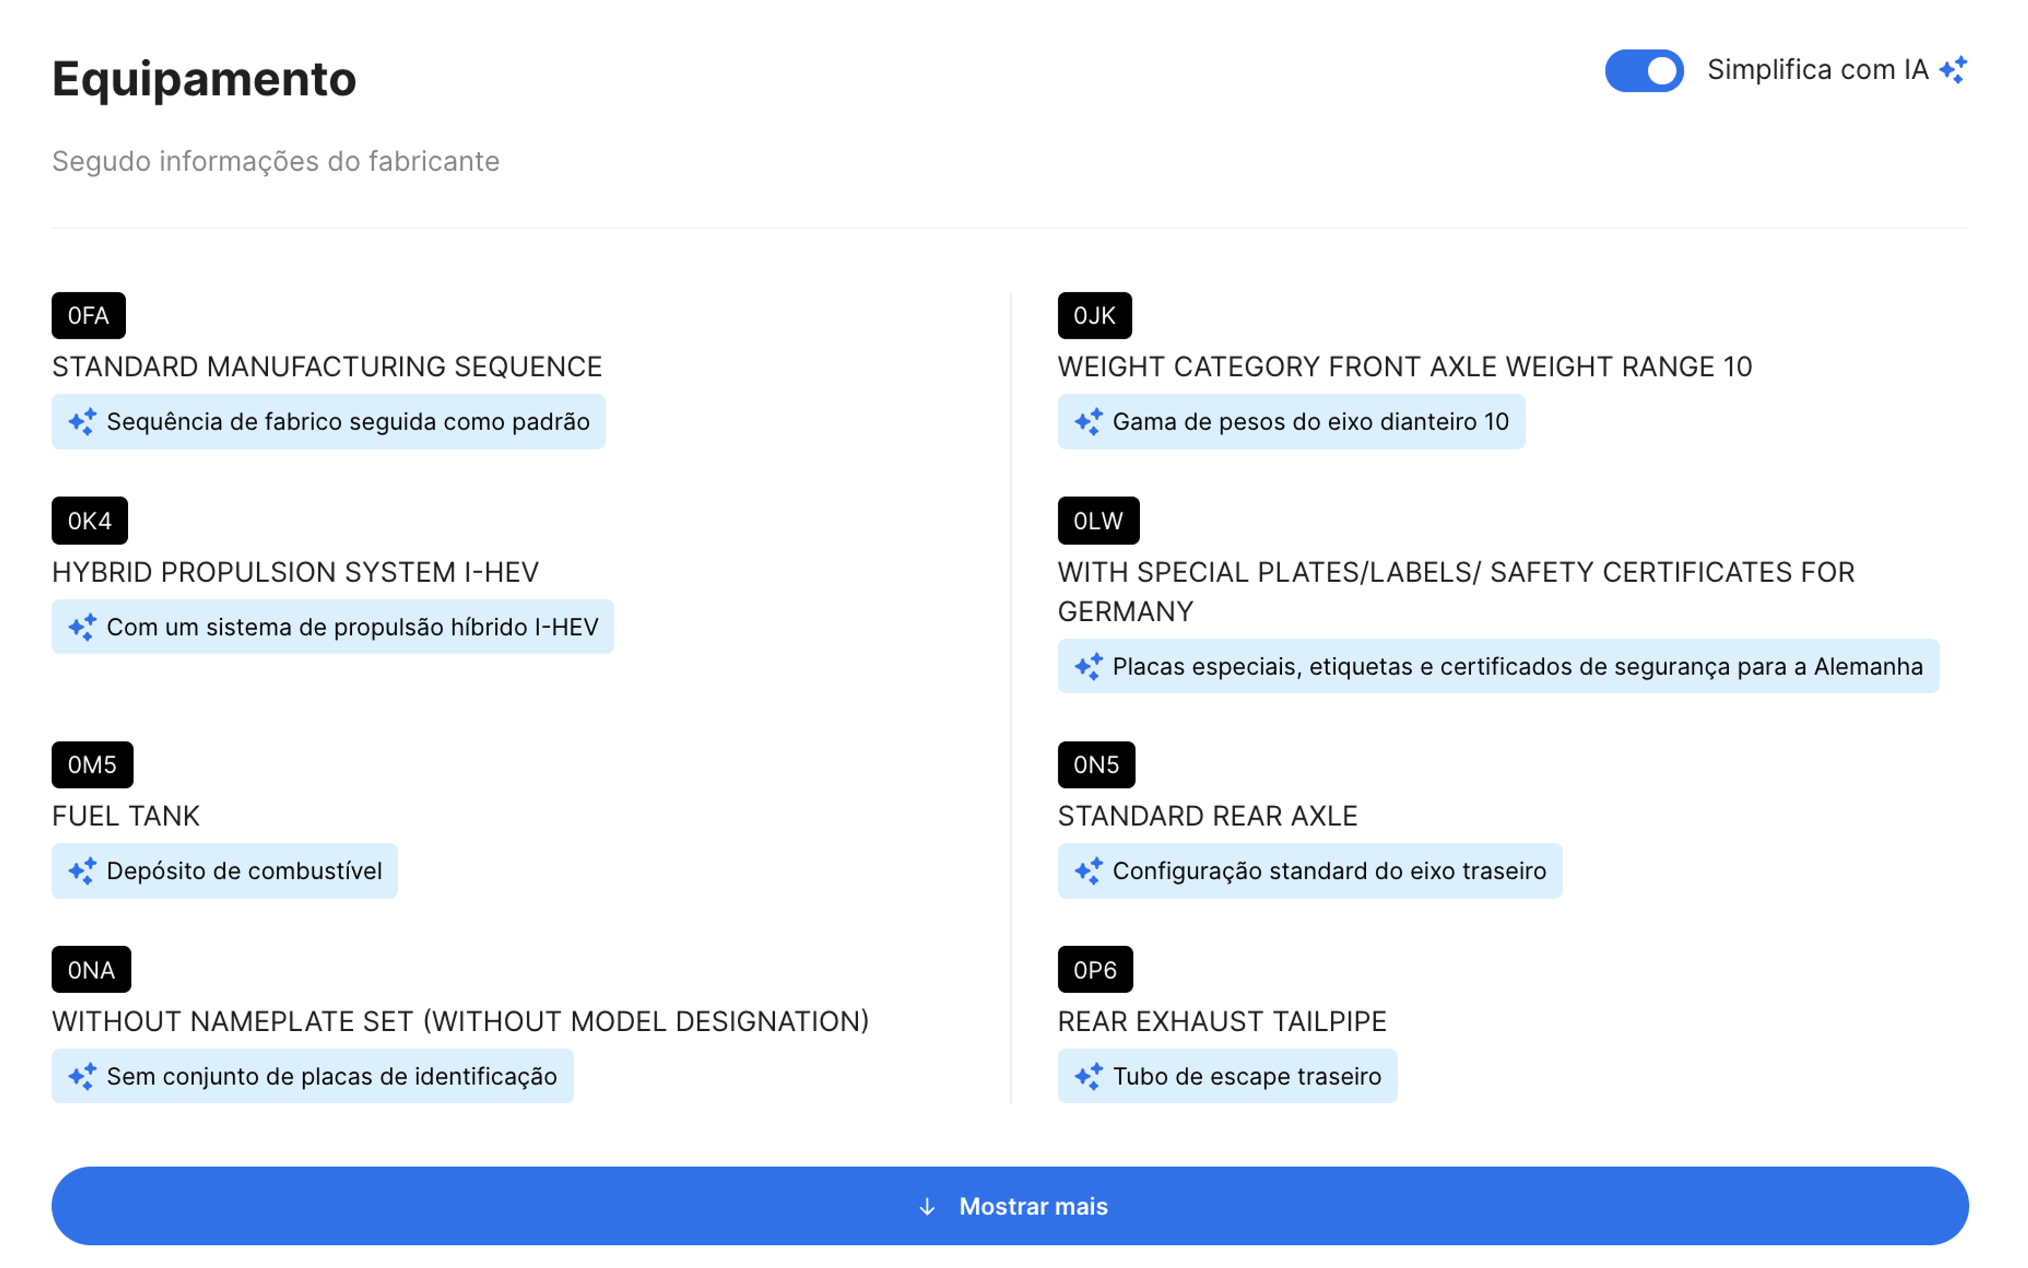Click the 0NA code badge
This screenshot has width=2028, height=1268.
point(91,969)
